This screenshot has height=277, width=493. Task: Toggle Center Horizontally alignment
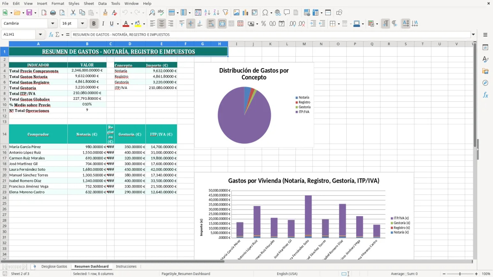coord(161,24)
